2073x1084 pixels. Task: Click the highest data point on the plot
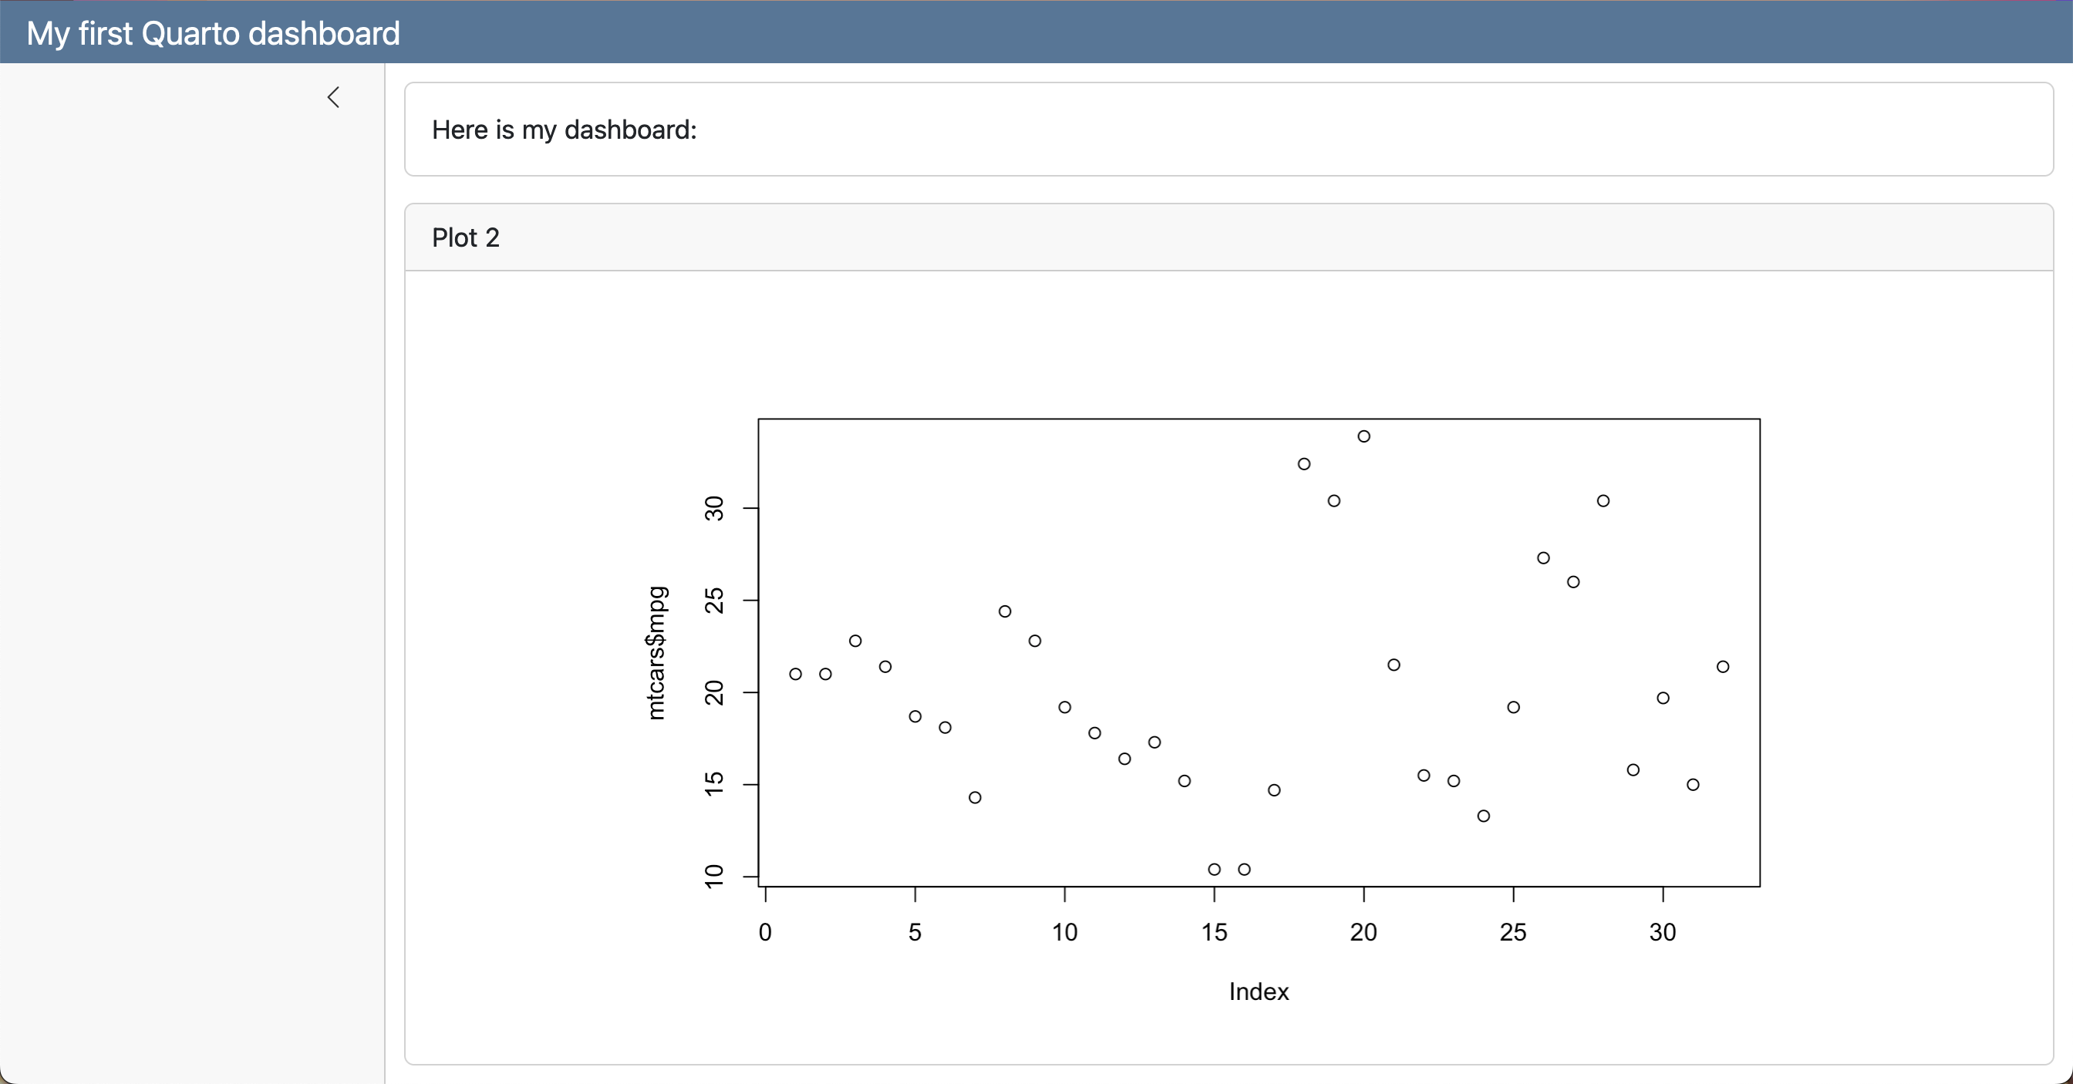click(1363, 436)
